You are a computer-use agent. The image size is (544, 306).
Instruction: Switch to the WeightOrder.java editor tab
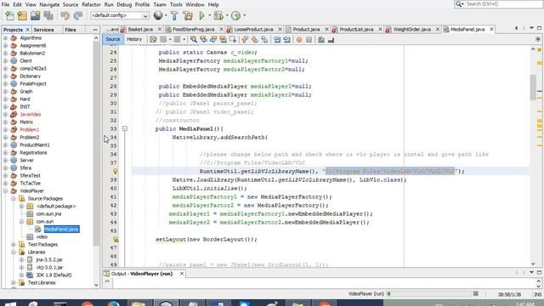click(411, 30)
